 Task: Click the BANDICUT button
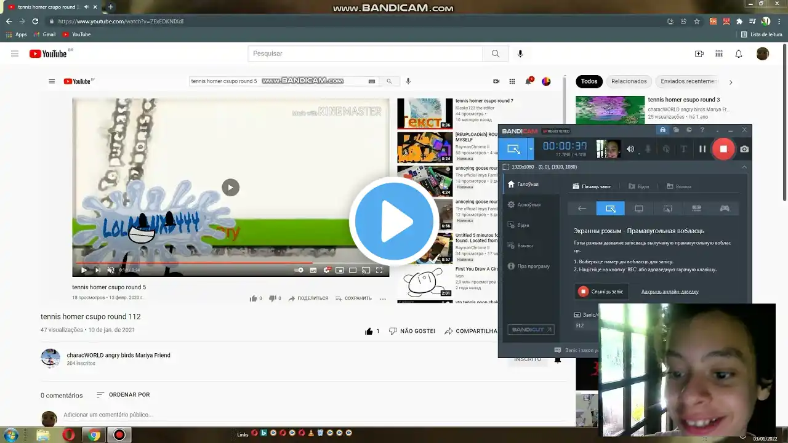point(531,330)
